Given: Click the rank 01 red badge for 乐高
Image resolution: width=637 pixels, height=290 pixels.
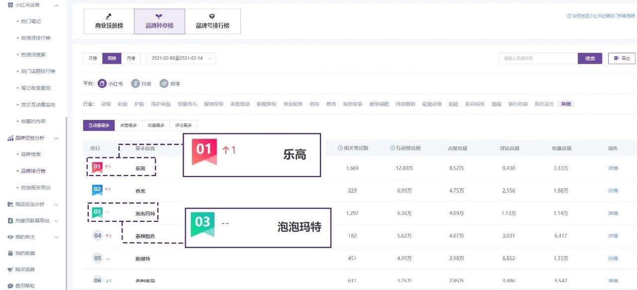Looking at the screenshot, I should (x=97, y=167).
